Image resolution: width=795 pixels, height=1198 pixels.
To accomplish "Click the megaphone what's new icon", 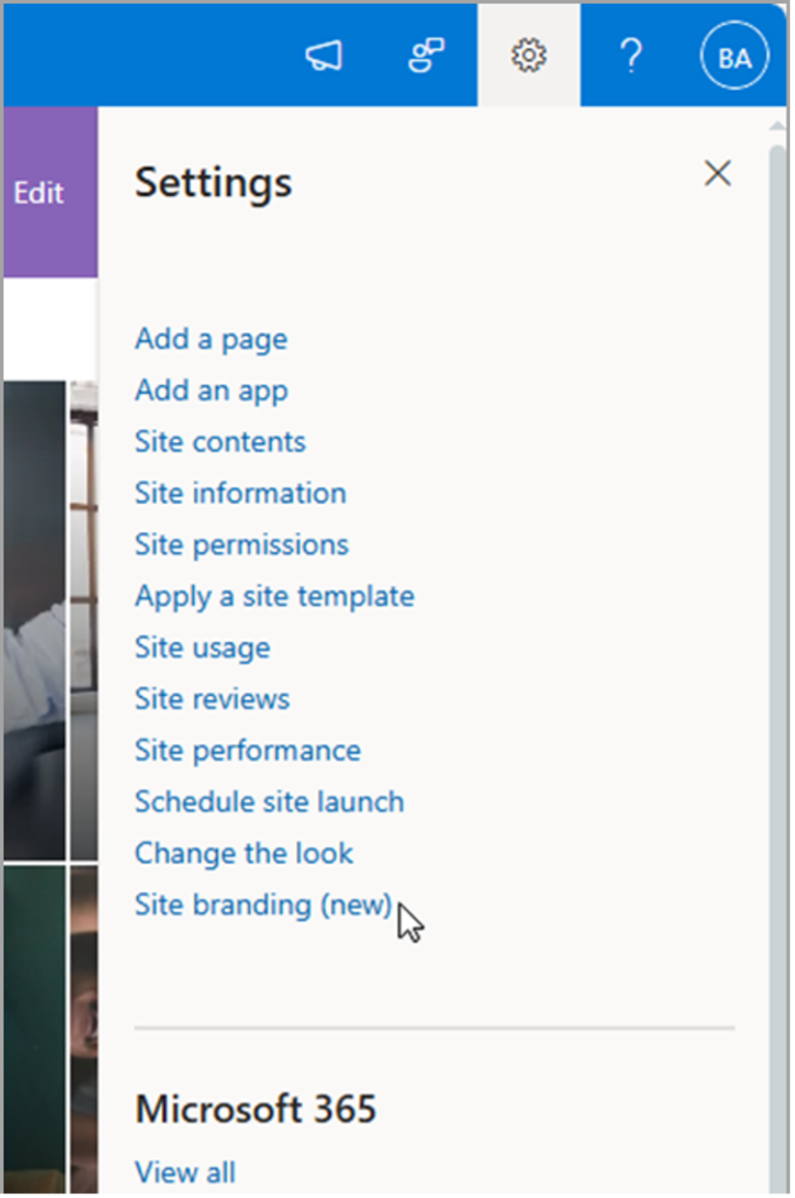I will [x=324, y=57].
